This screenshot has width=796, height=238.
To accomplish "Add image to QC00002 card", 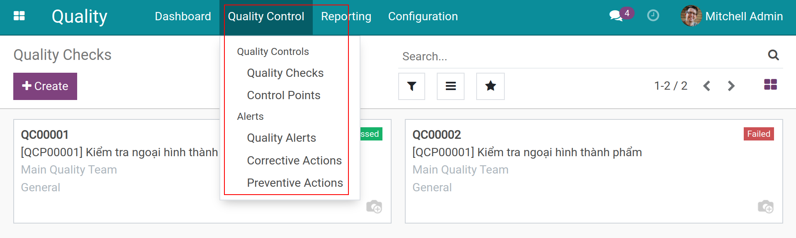I will (765, 206).
